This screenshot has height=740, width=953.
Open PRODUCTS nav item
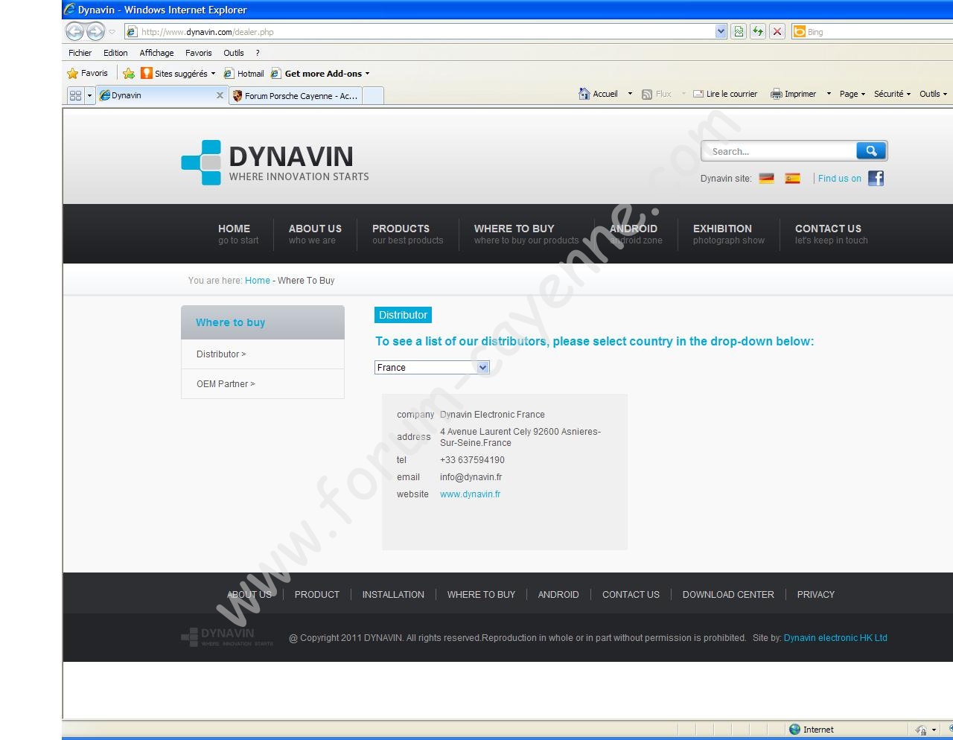tap(407, 234)
